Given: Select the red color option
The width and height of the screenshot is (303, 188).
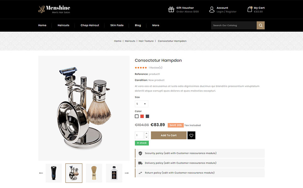Looking at the screenshot, I should [142, 116].
